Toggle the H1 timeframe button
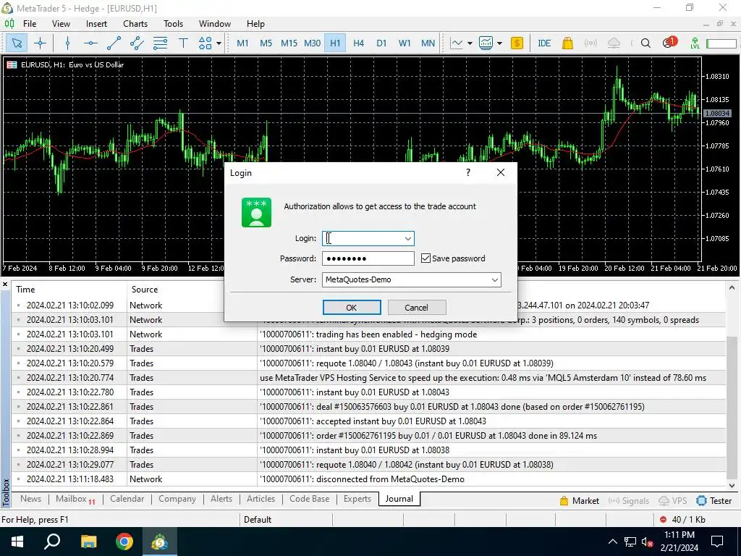741x556 pixels. [335, 43]
